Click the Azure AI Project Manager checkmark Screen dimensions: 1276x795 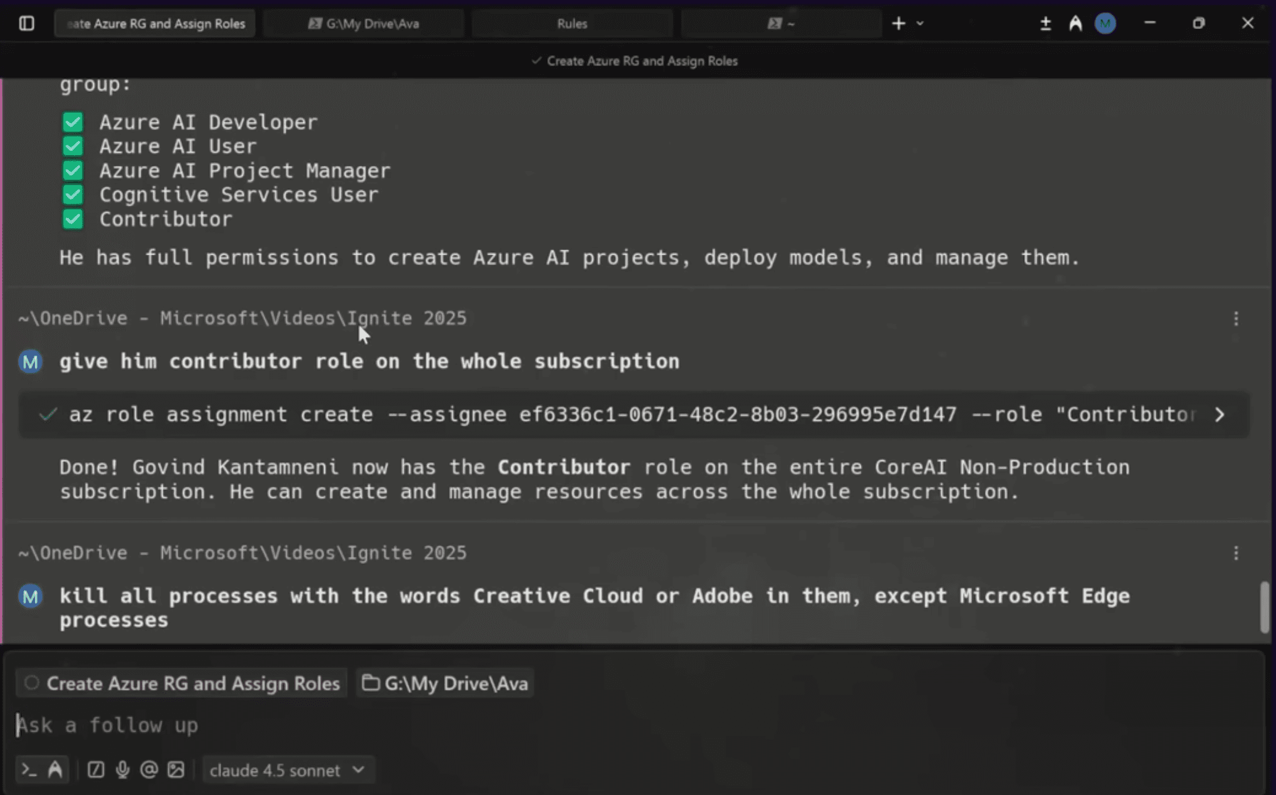click(73, 171)
